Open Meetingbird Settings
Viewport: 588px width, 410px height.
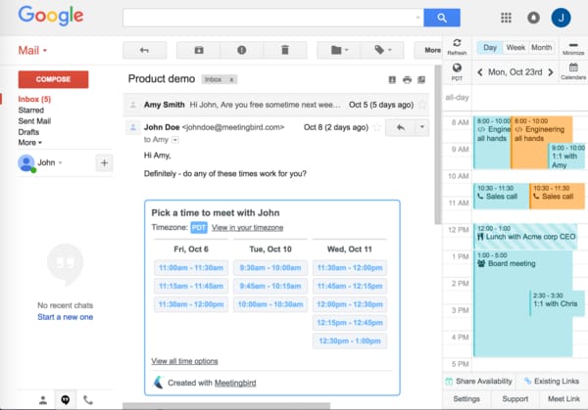point(466,399)
